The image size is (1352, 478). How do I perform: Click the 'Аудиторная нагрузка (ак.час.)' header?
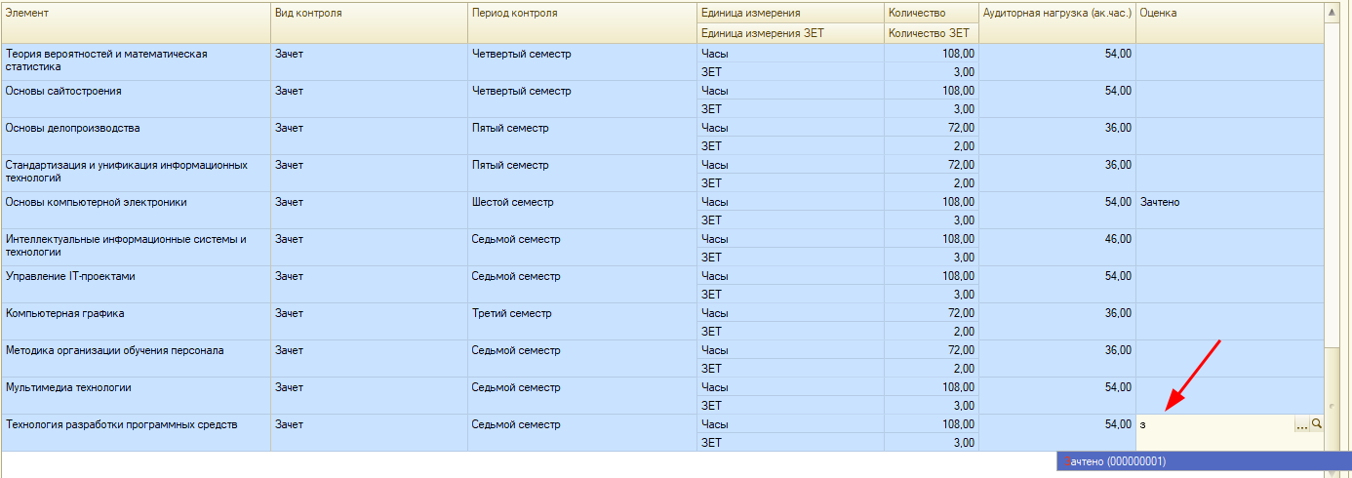pos(1056,14)
